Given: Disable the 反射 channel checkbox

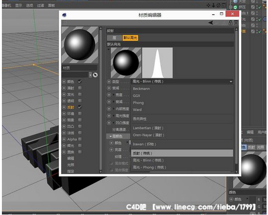Looking at the screenshot, I should point(80,107).
